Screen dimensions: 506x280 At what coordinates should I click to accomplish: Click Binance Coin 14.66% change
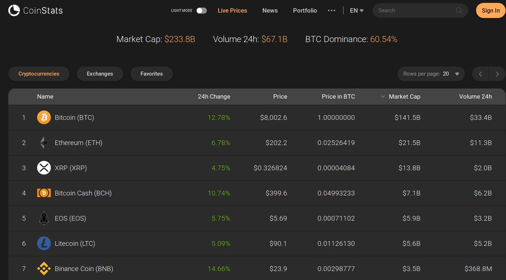click(x=219, y=269)
